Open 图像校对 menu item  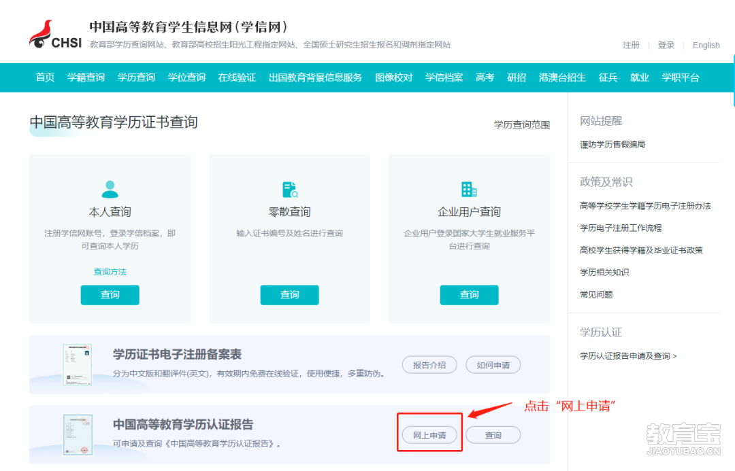tap(394, 77)
